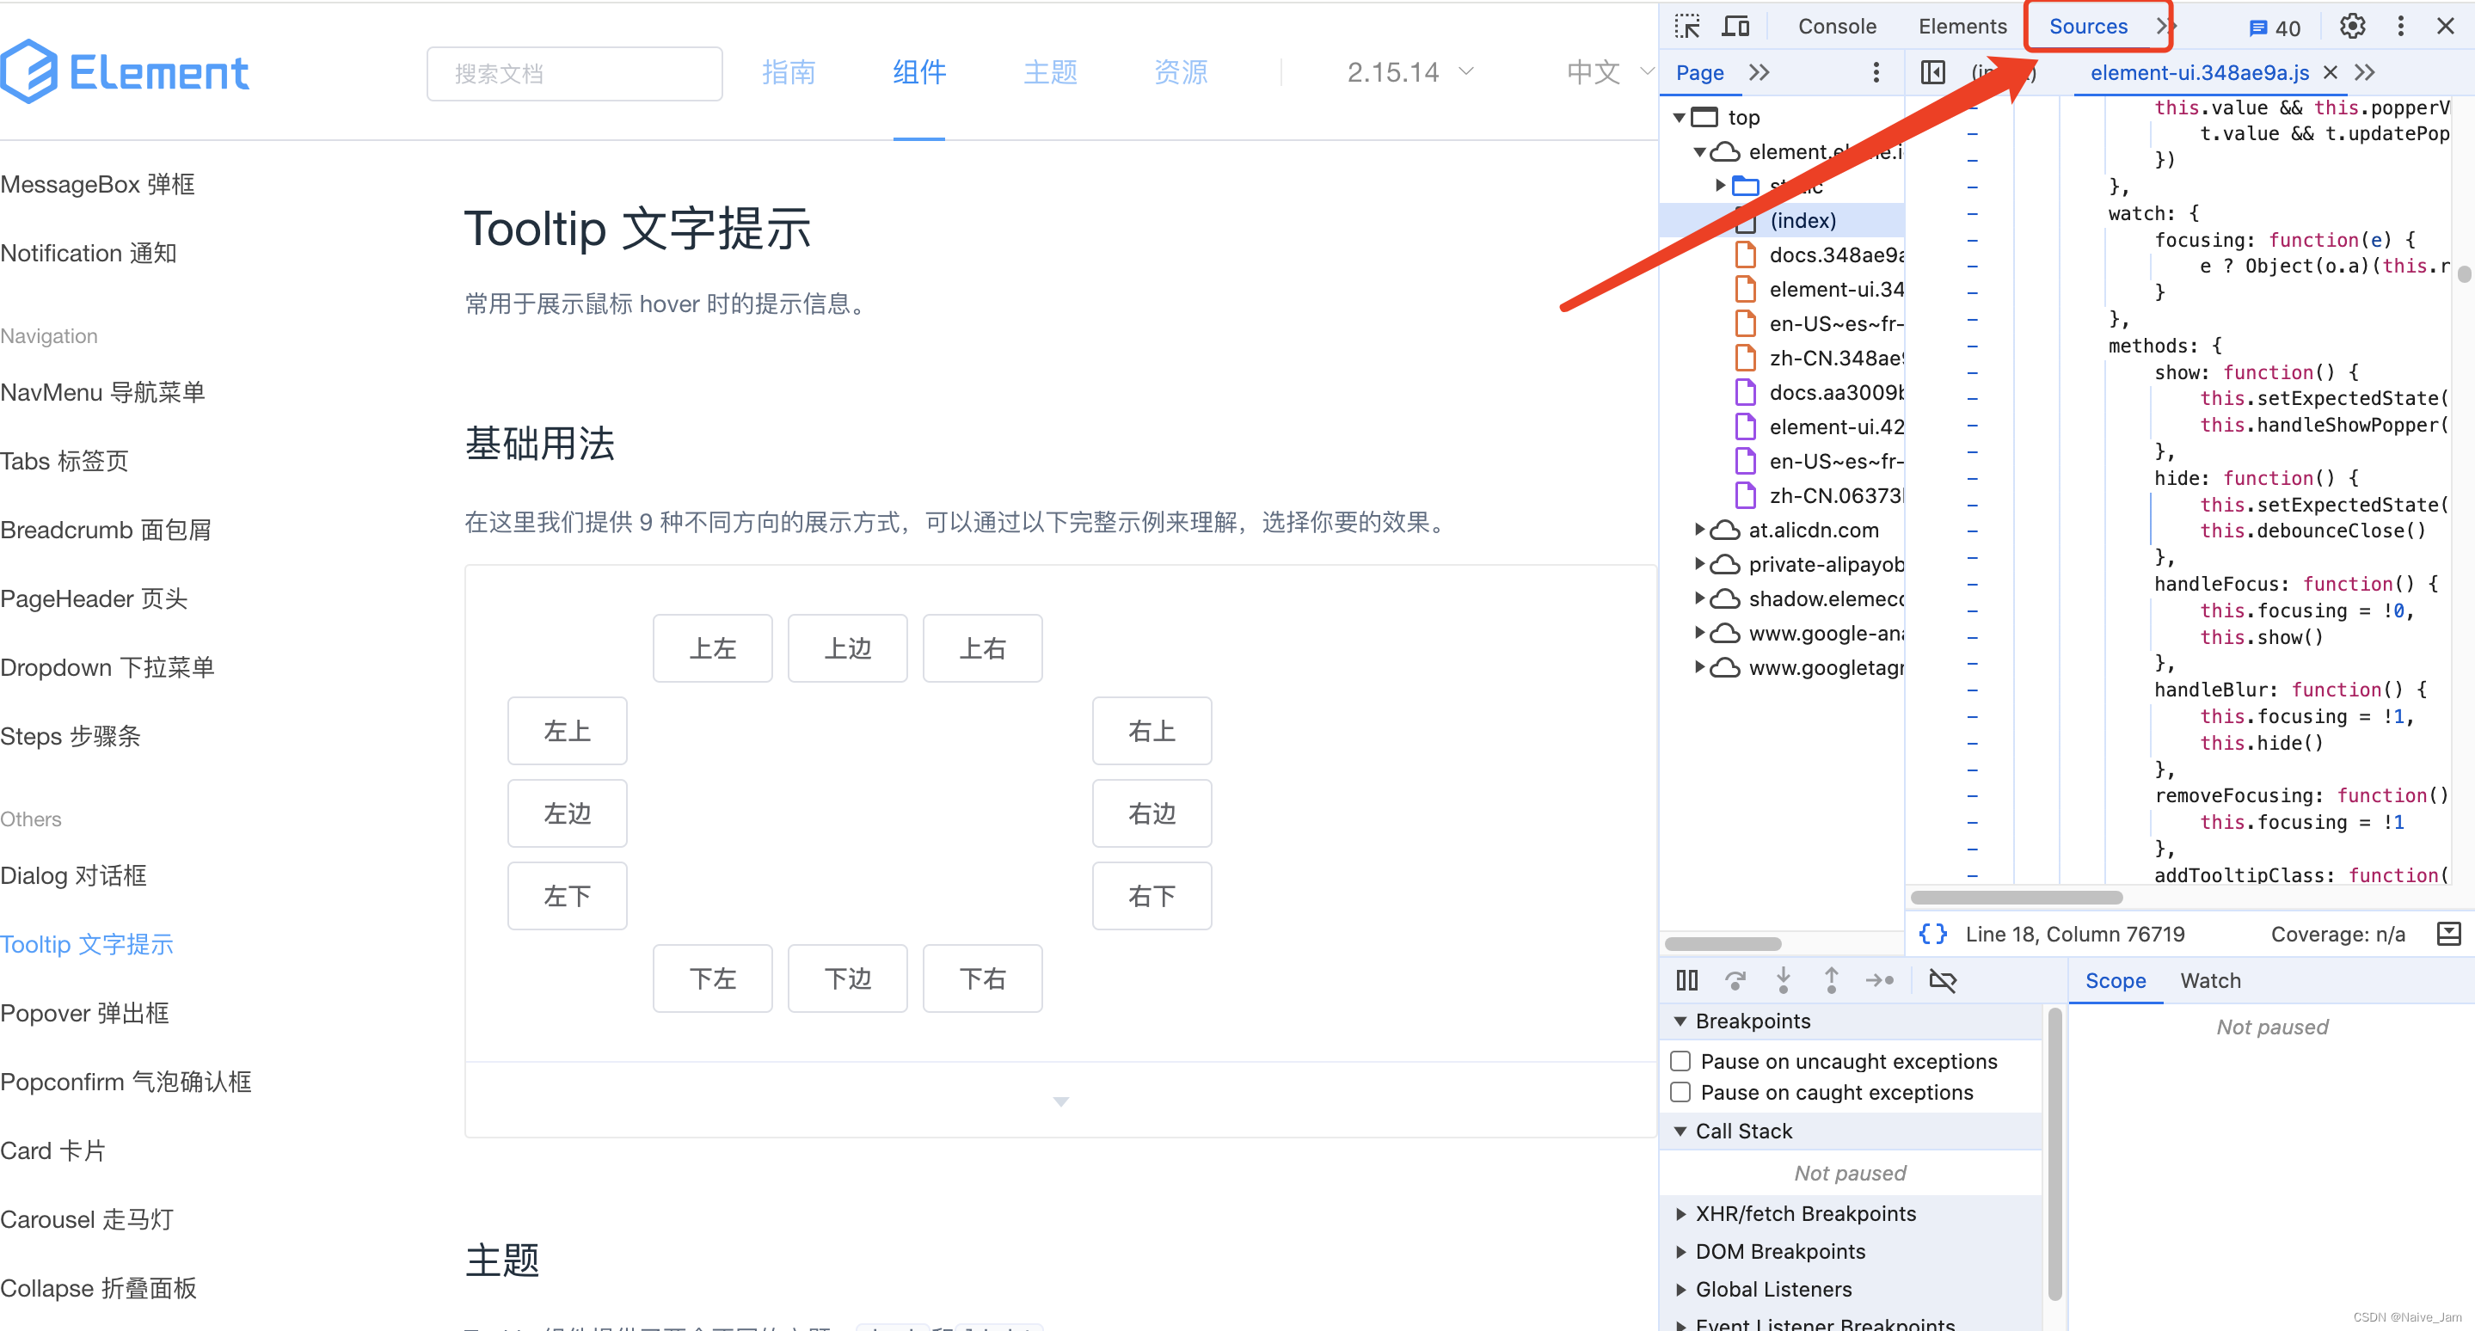This screenshot has height=1331, width=2475.
Task: Hide the navigator sidebar icon
Action: pos(1932,72)
